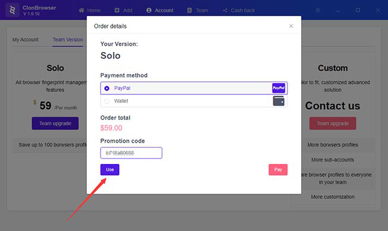The image size is (388, 231).
Task: Maximize the ClonBrowser window
Action: pos(358,10)
